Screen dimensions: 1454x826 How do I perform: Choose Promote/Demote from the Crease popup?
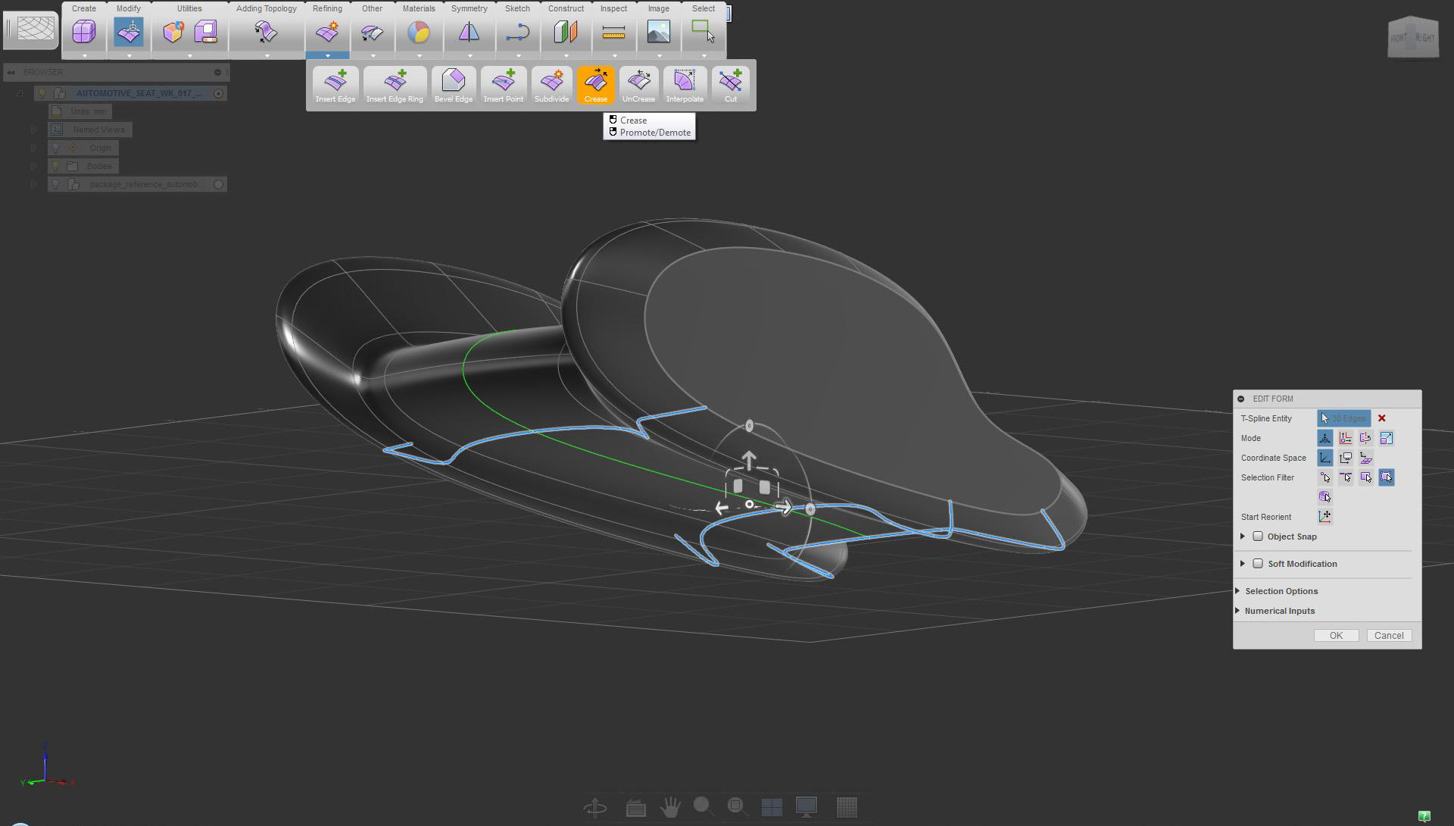pos(654,133)
